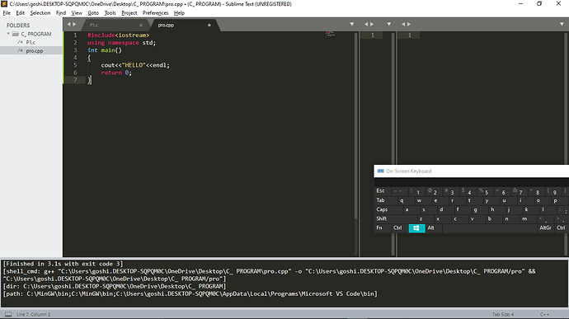This screenshot has width=569, height=319.
Task: Click Line 7, Column 2 status text
Action: [33, 314]
